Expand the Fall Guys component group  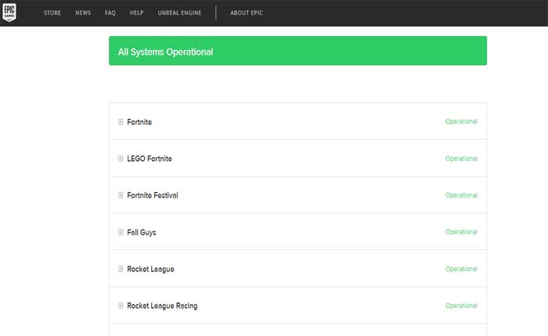coord(121,232)
